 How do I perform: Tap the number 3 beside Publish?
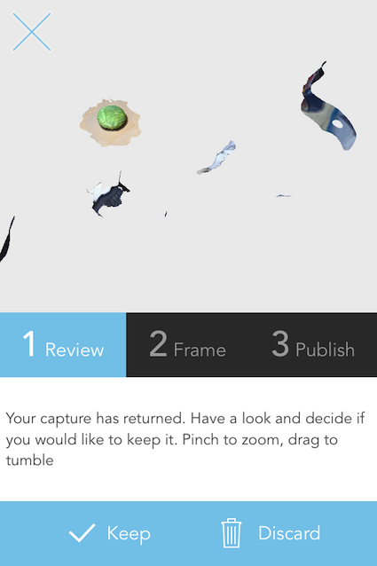(x=280, y=344)
